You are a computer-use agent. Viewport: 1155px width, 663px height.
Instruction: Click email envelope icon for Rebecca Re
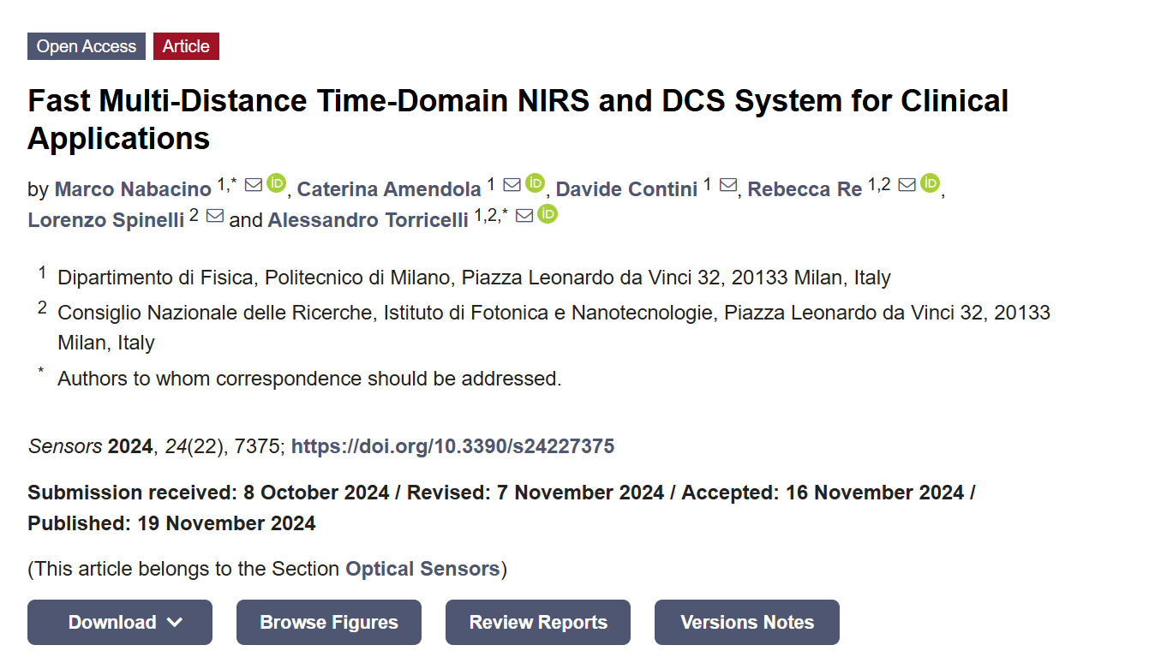[x=907, y=184]
